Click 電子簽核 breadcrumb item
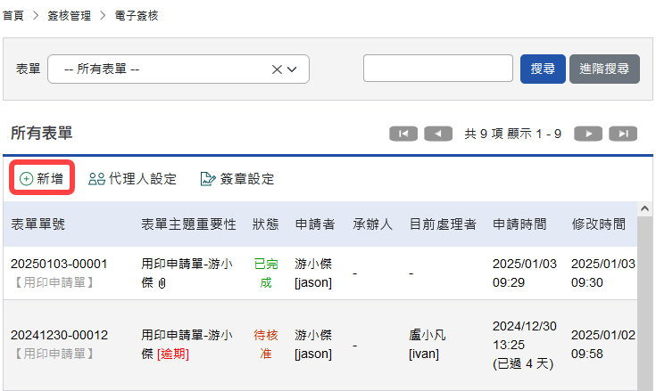The height and width of the screenshot is (391, 656). coord(137,16)
